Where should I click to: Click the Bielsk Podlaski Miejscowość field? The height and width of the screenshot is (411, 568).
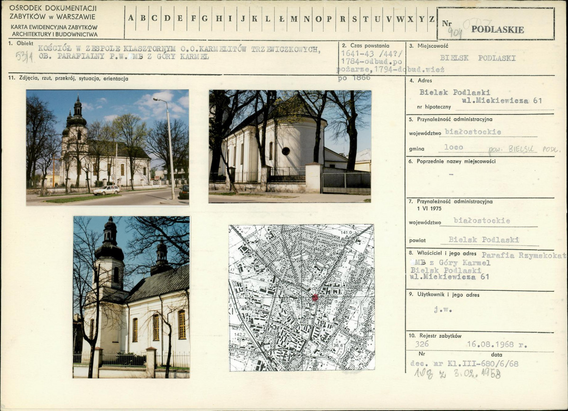click(478, 58)
